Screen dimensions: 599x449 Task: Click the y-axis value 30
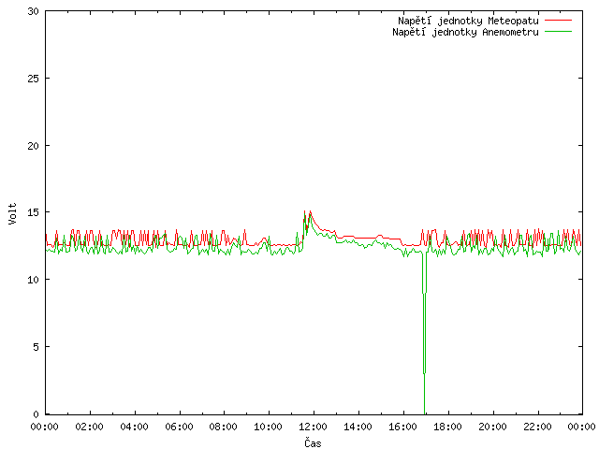pos(34,11)
